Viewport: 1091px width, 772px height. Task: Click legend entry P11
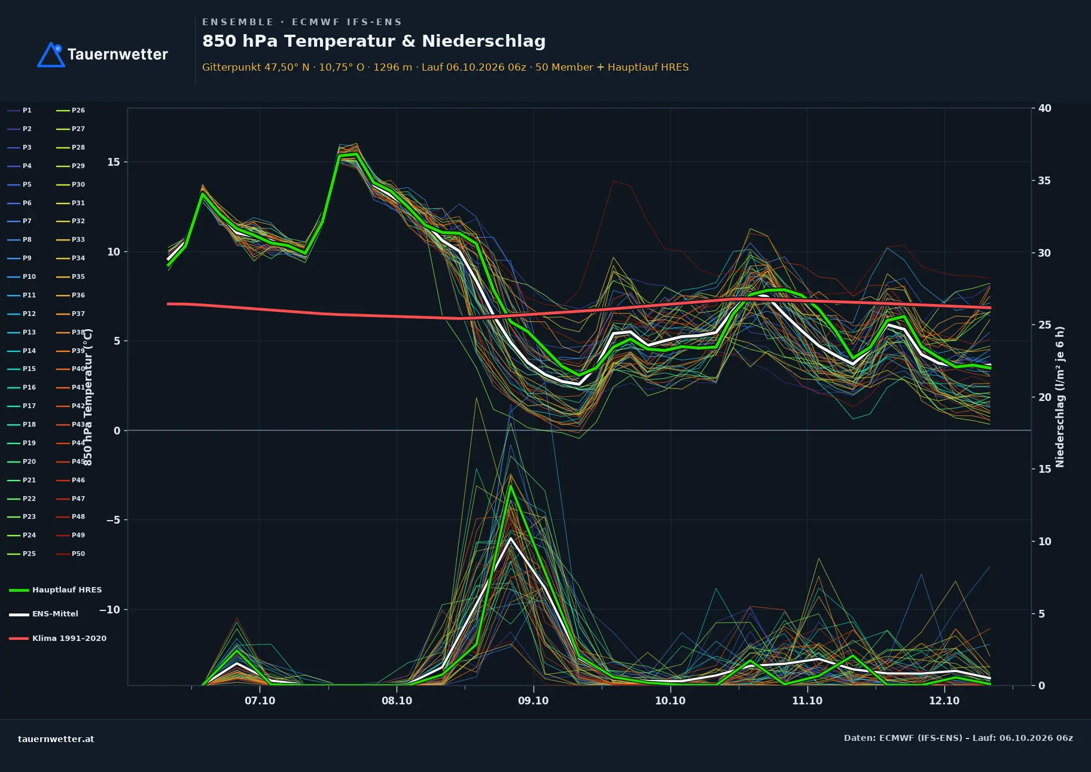[22, 296]
